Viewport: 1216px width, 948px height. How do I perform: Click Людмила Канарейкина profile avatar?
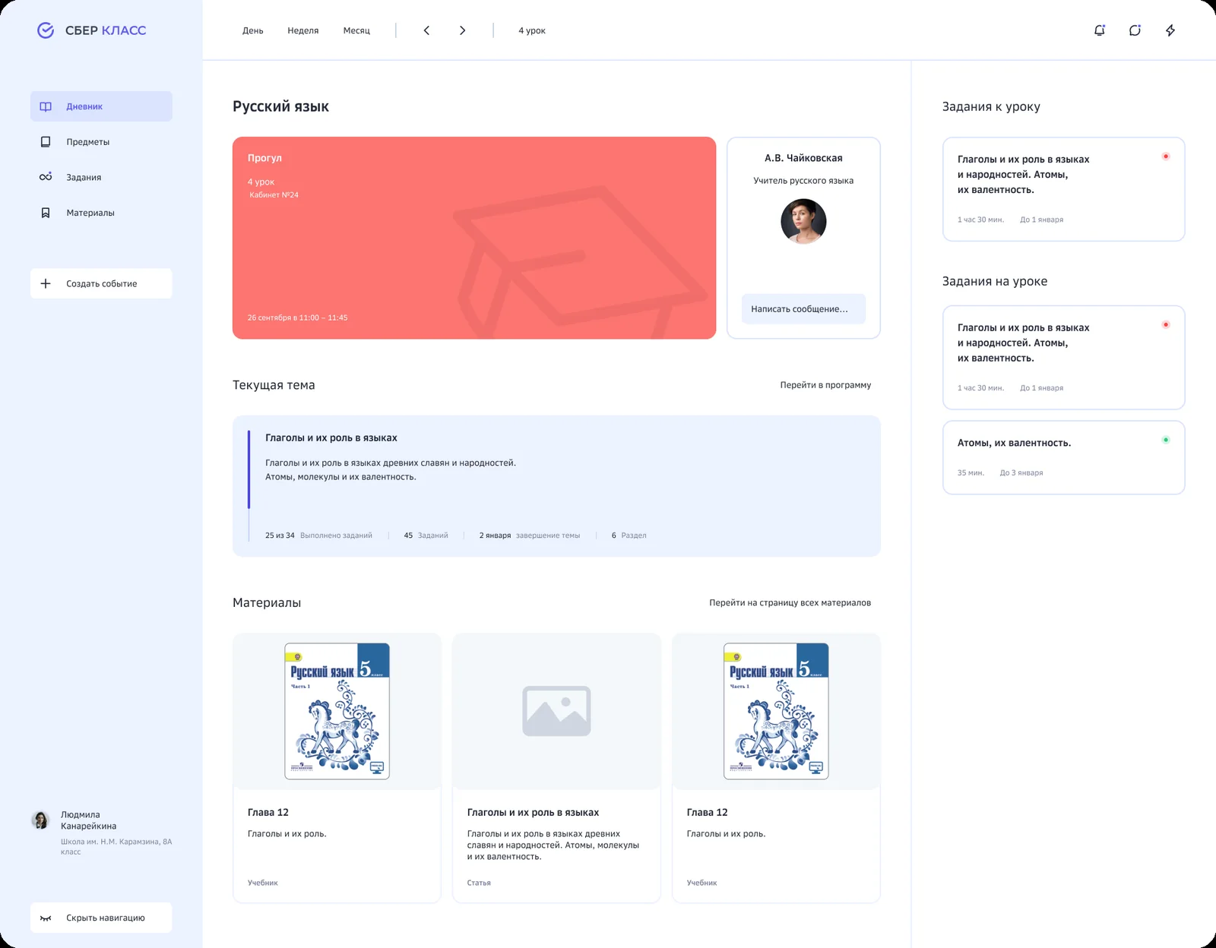point(40,820)
